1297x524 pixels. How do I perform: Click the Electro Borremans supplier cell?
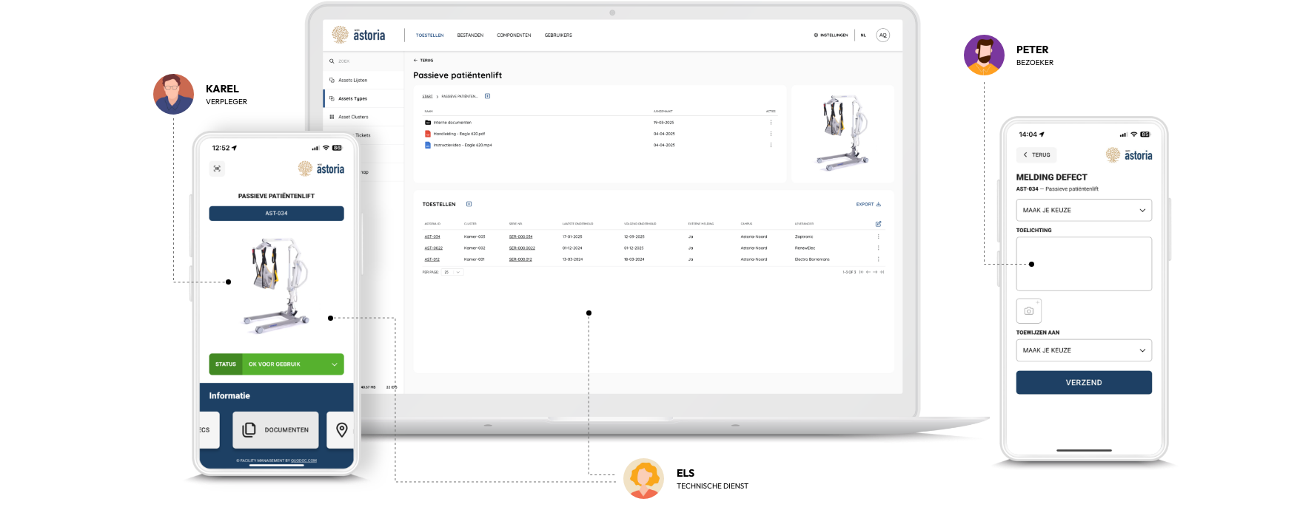point(812,259)
